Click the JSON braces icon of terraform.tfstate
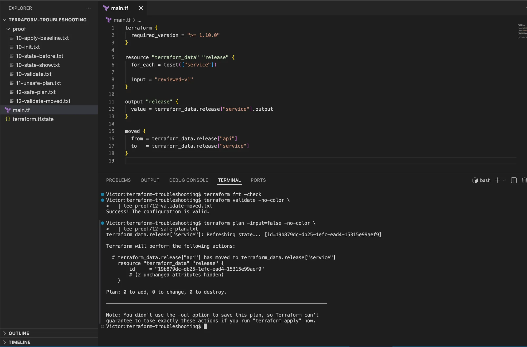Viewport: 527px width, 347px height. tap(8, 119)
